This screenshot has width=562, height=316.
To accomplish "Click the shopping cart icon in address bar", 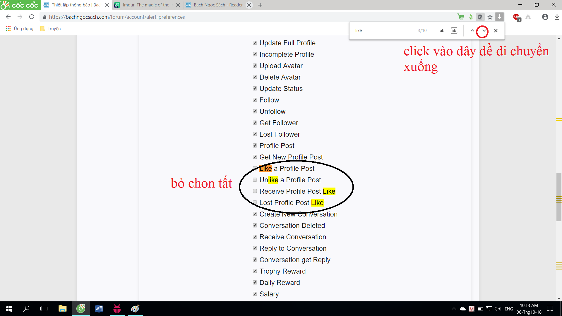I will click(x=461, y=17).
